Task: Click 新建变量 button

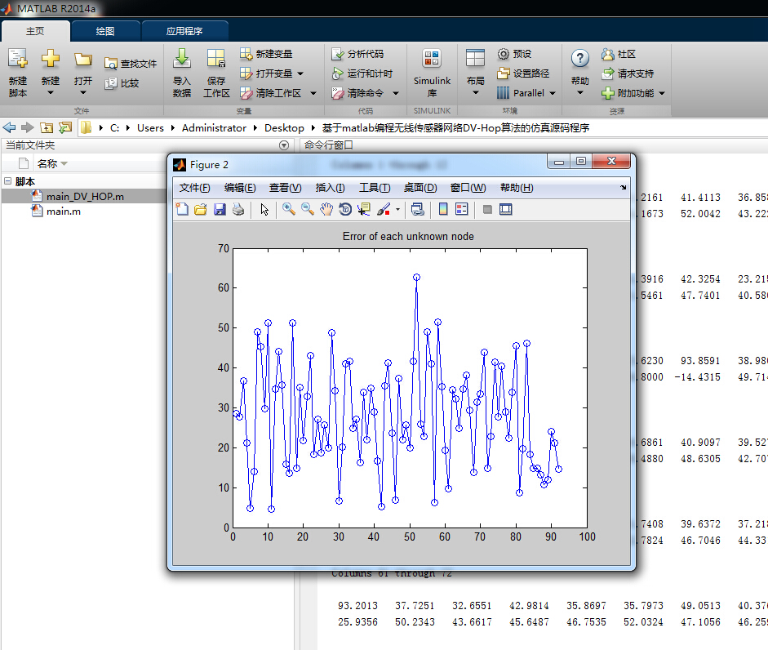Action: pyautogui.click(x=266, y=54)
